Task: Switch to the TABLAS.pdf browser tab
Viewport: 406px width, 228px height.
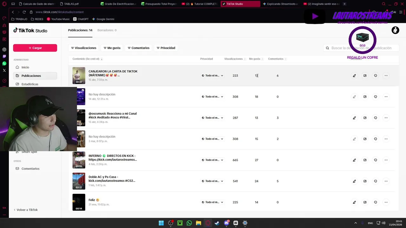Action: [77, 4]
